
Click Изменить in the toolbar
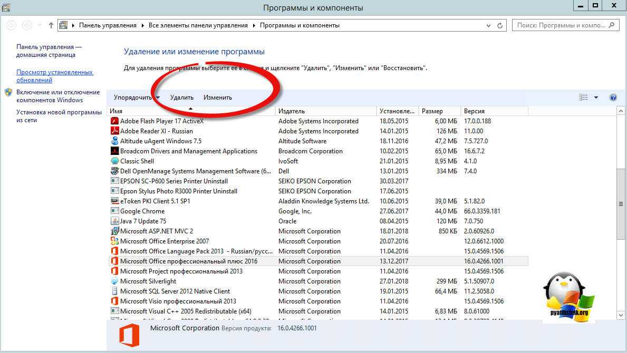pos(218,97)
